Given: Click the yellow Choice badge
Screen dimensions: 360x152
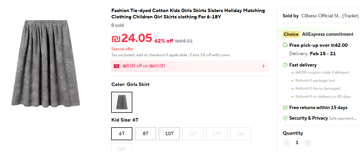Looking at the screenshot, I should click(291, 34).
